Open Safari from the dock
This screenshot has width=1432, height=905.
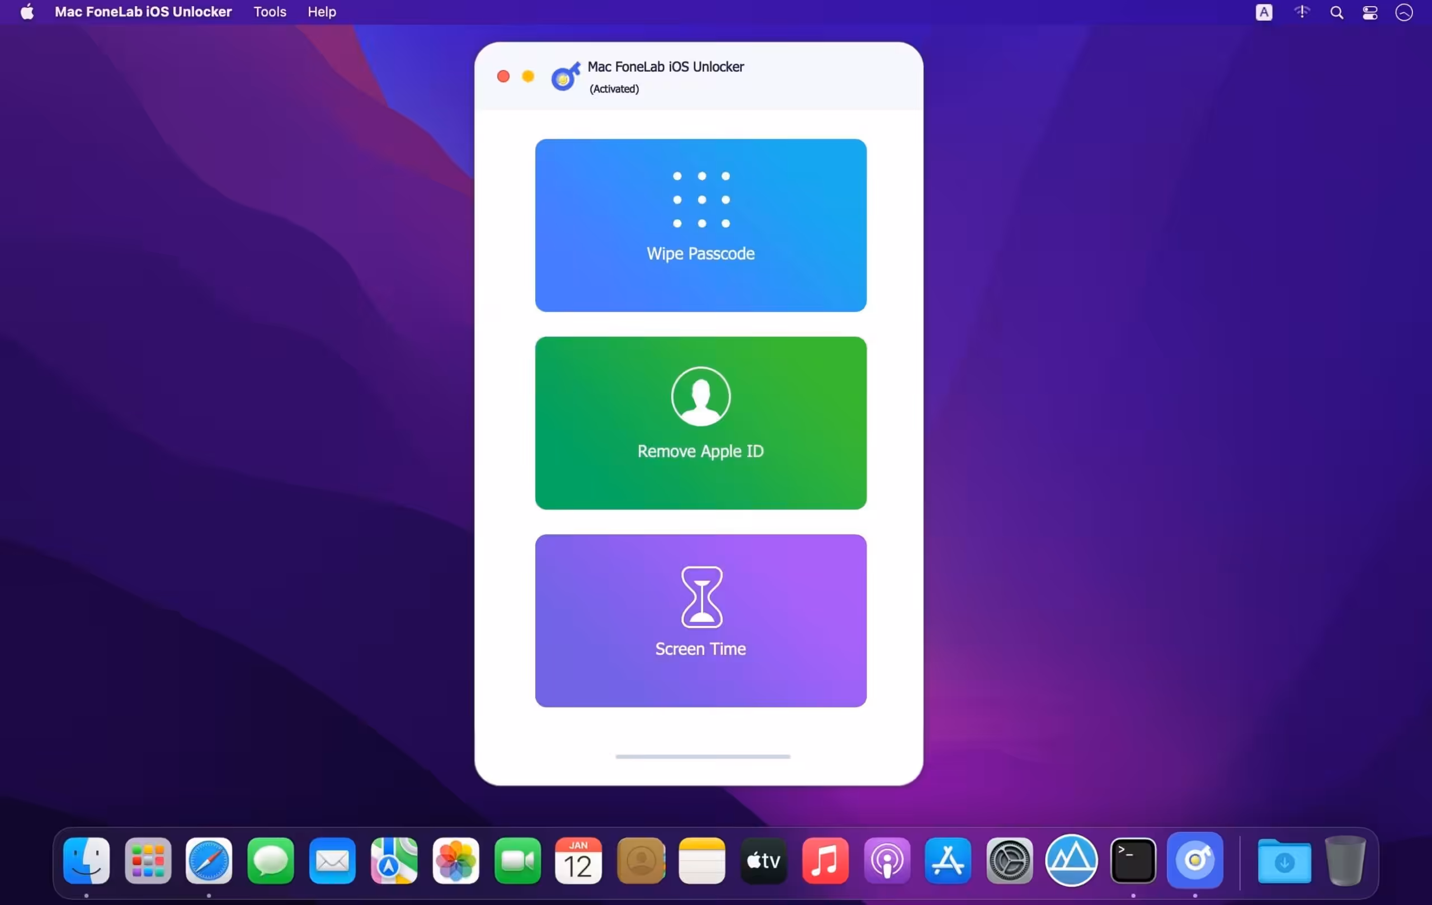(209, 860)
